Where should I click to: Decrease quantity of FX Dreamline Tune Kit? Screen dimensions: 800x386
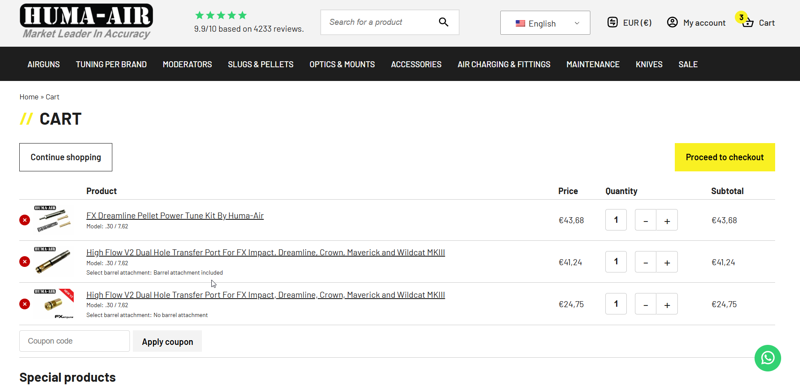(646, 220)
